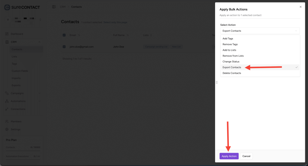Choose Add Tags from action list
Screen dimensions: 308x166
228,38
